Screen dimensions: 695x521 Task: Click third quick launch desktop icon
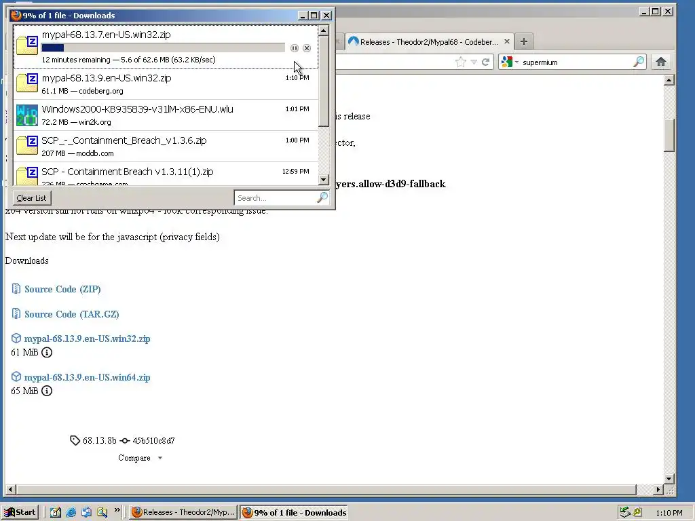pyautogui.click(x=86, y=512)
